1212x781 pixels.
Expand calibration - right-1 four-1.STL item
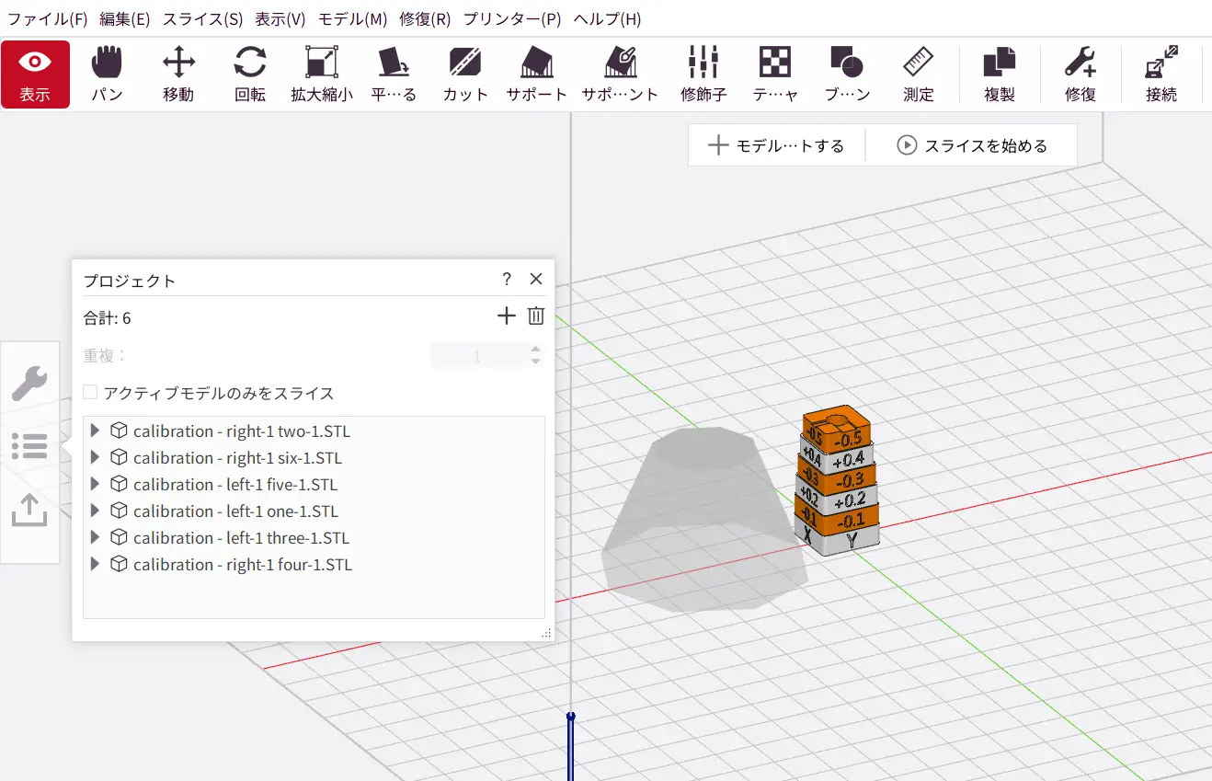pyautogui.click(x=95, y=565)
